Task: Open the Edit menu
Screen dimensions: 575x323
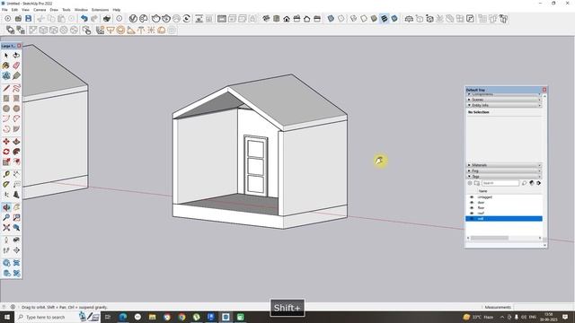Action: 14,10
